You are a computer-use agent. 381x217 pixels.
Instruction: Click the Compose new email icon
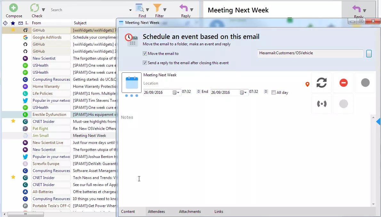click(x=13, y=8)
